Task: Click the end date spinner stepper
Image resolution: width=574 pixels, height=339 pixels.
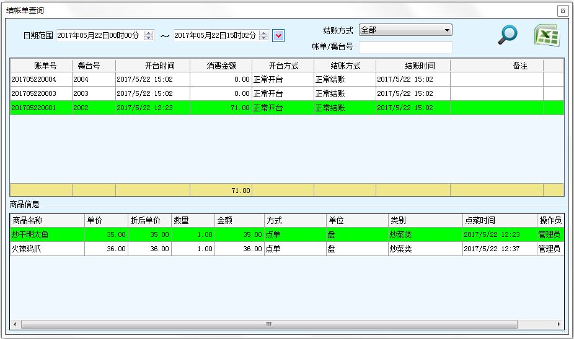Action: [x=264, y=35]
